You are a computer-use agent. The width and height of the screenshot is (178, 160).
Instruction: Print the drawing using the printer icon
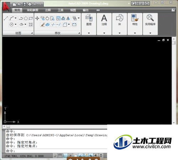[30, 4]
